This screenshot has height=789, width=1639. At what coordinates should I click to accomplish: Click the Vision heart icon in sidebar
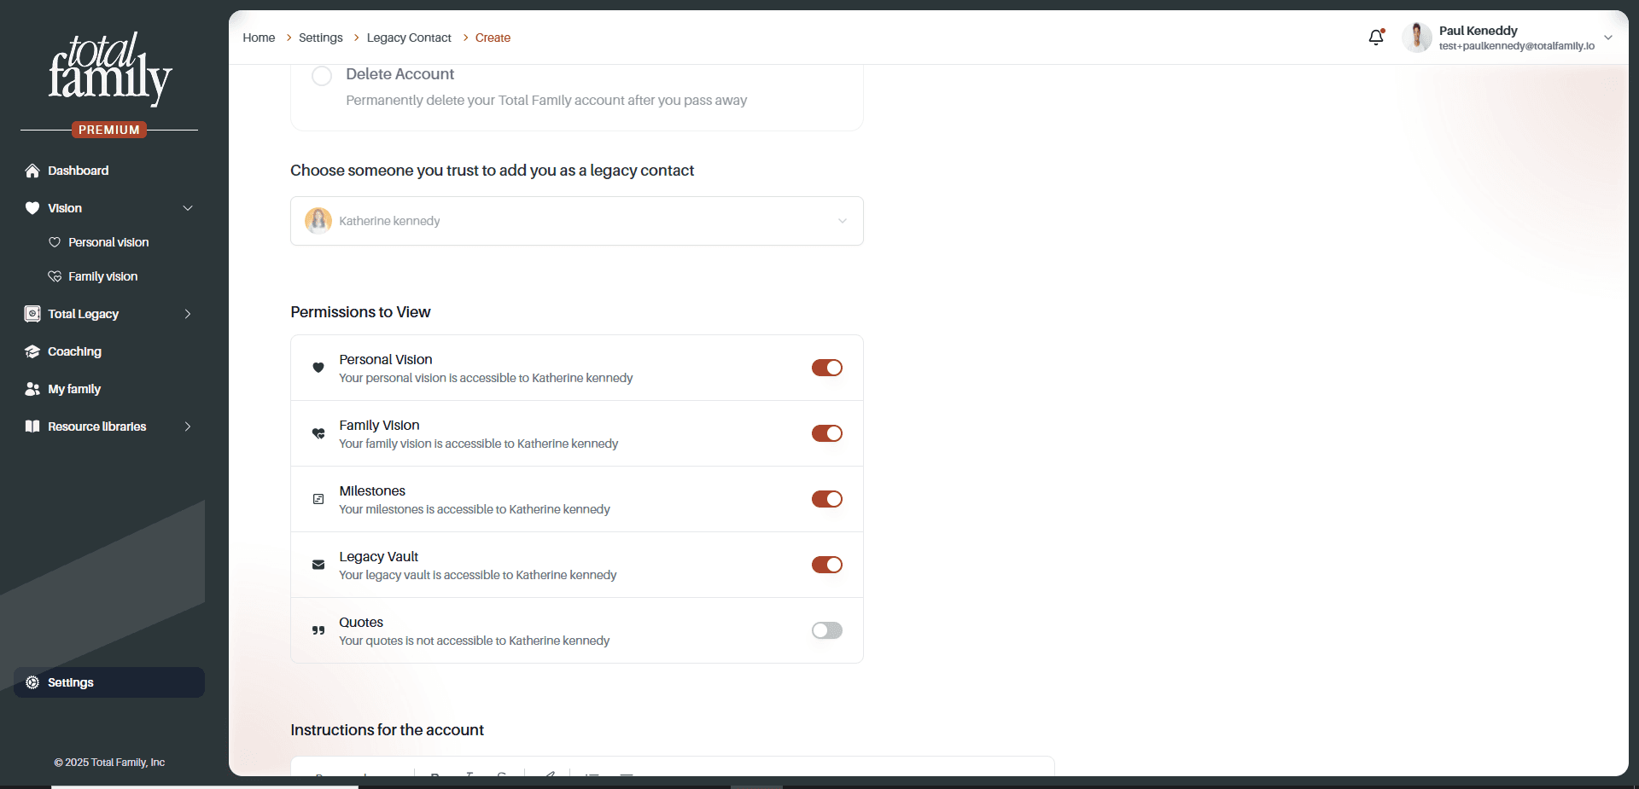[x=32, y=208]
